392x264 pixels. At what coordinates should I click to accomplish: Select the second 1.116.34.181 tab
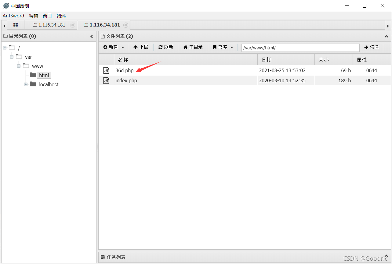[102, 25]
